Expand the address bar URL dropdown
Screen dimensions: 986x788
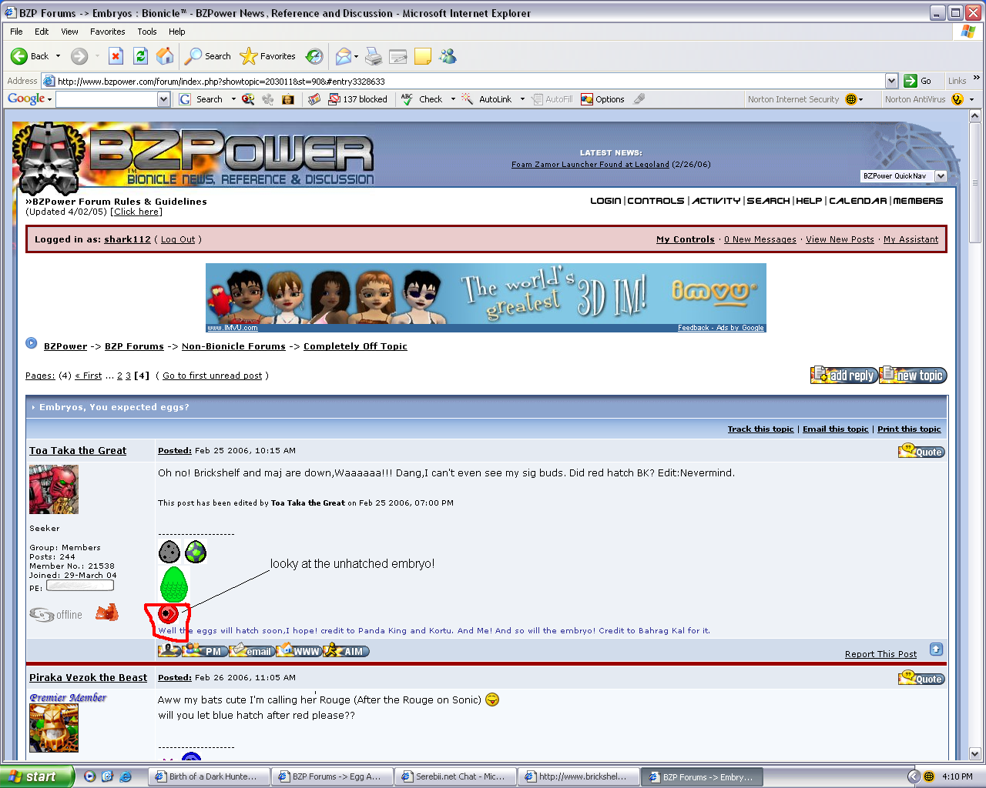pyautogui.click(x=891, y=81)
